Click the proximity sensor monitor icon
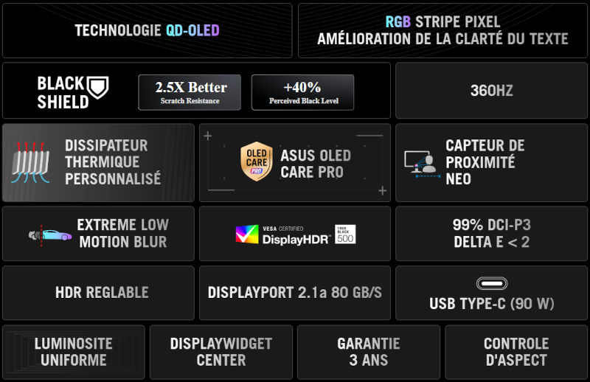The image size is (590, 382). click(420, 163)
